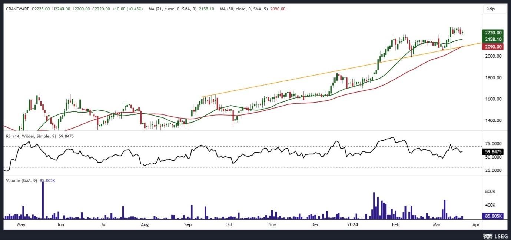Open the MA (50, close, 0, SMA, 9) legend
This screenshot has width=511, height=240.
click(244, 9)
